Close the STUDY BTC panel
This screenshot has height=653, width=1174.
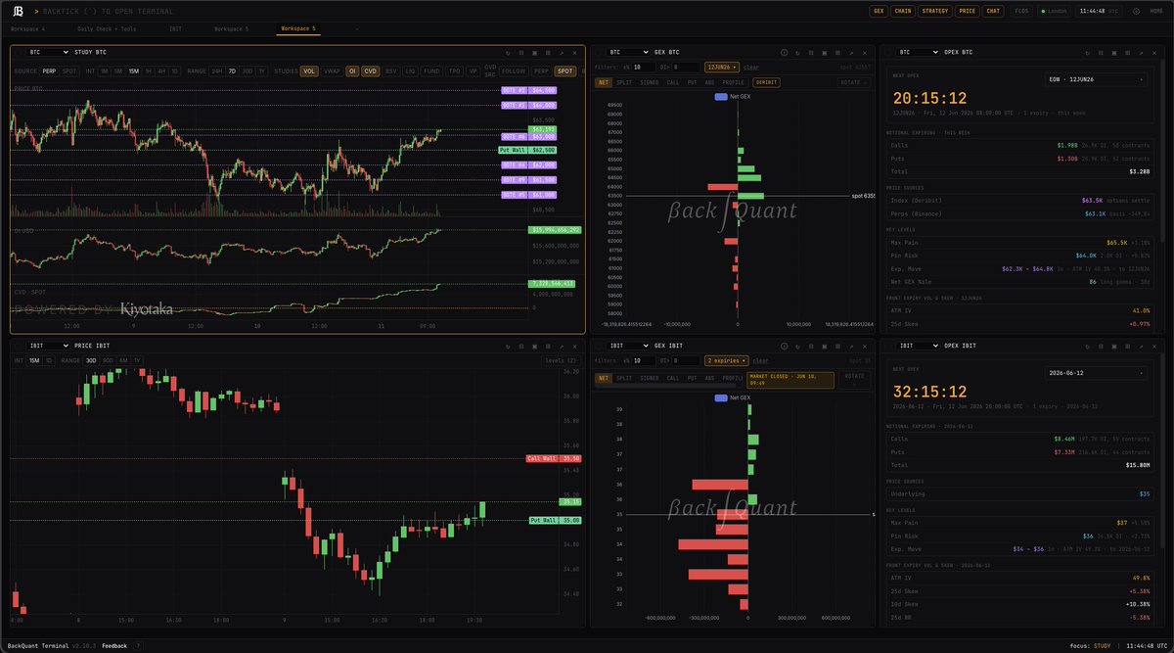click(x=575, y=53)
